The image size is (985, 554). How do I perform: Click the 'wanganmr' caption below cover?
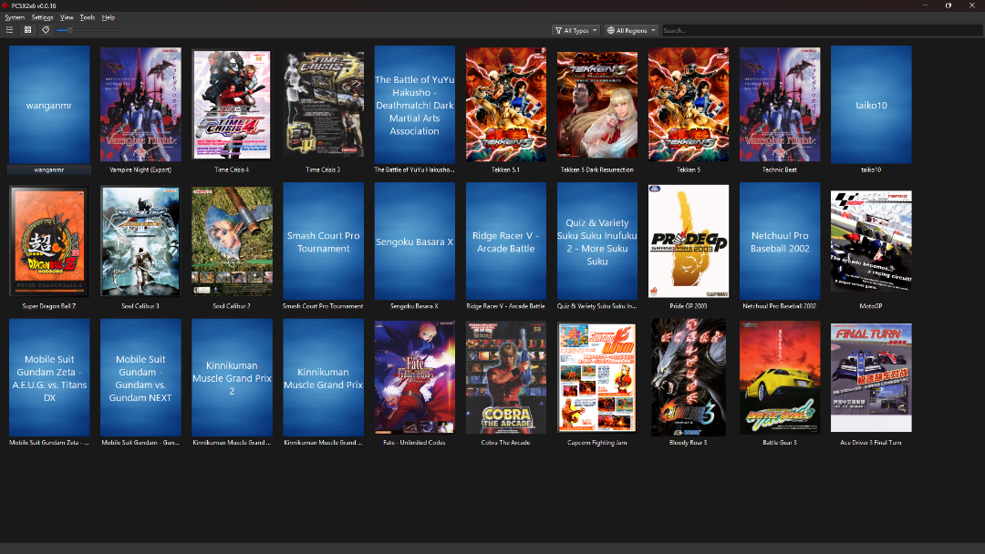tap(49, 170)
